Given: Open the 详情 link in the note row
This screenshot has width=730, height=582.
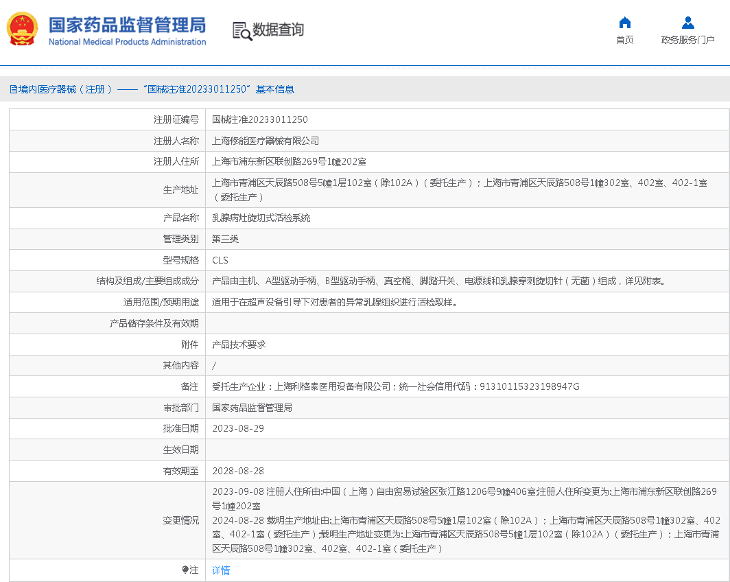Looking at the screenshot, I should [x=221, y=570].
